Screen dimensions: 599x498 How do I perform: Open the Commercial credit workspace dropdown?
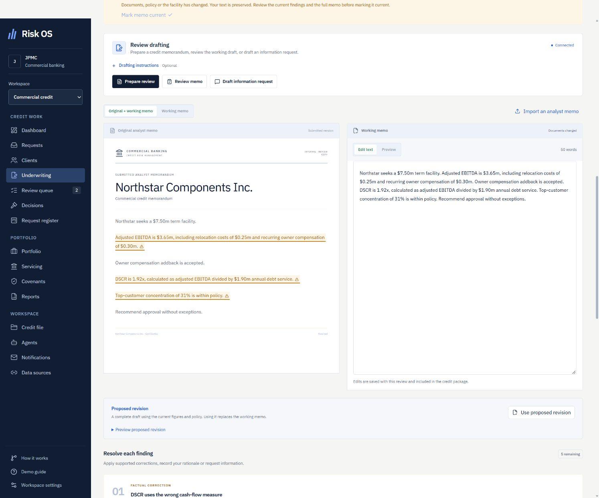point(45,97)
